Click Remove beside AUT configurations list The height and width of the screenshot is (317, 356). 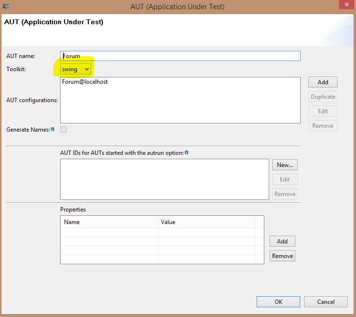point(323,125)
